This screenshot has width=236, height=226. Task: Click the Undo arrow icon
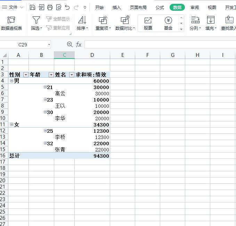point(67,7)
